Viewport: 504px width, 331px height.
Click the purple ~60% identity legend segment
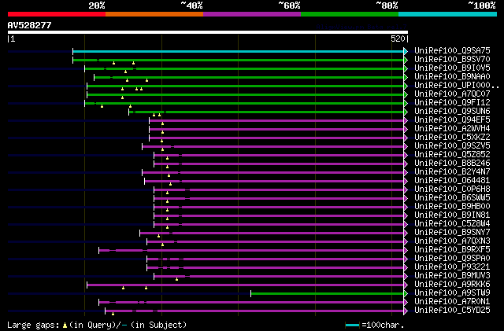pyautogui.click(x=252, y=14)
